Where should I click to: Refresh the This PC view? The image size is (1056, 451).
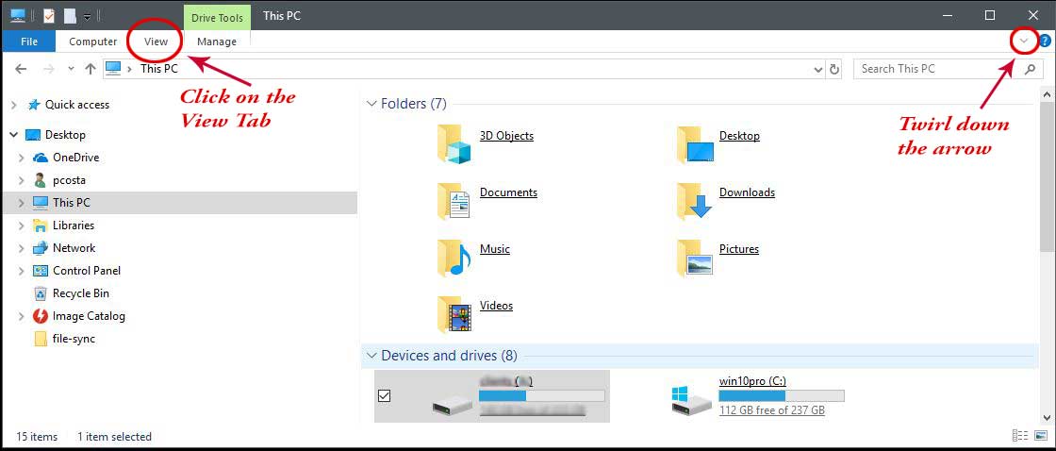pos(835,69)
